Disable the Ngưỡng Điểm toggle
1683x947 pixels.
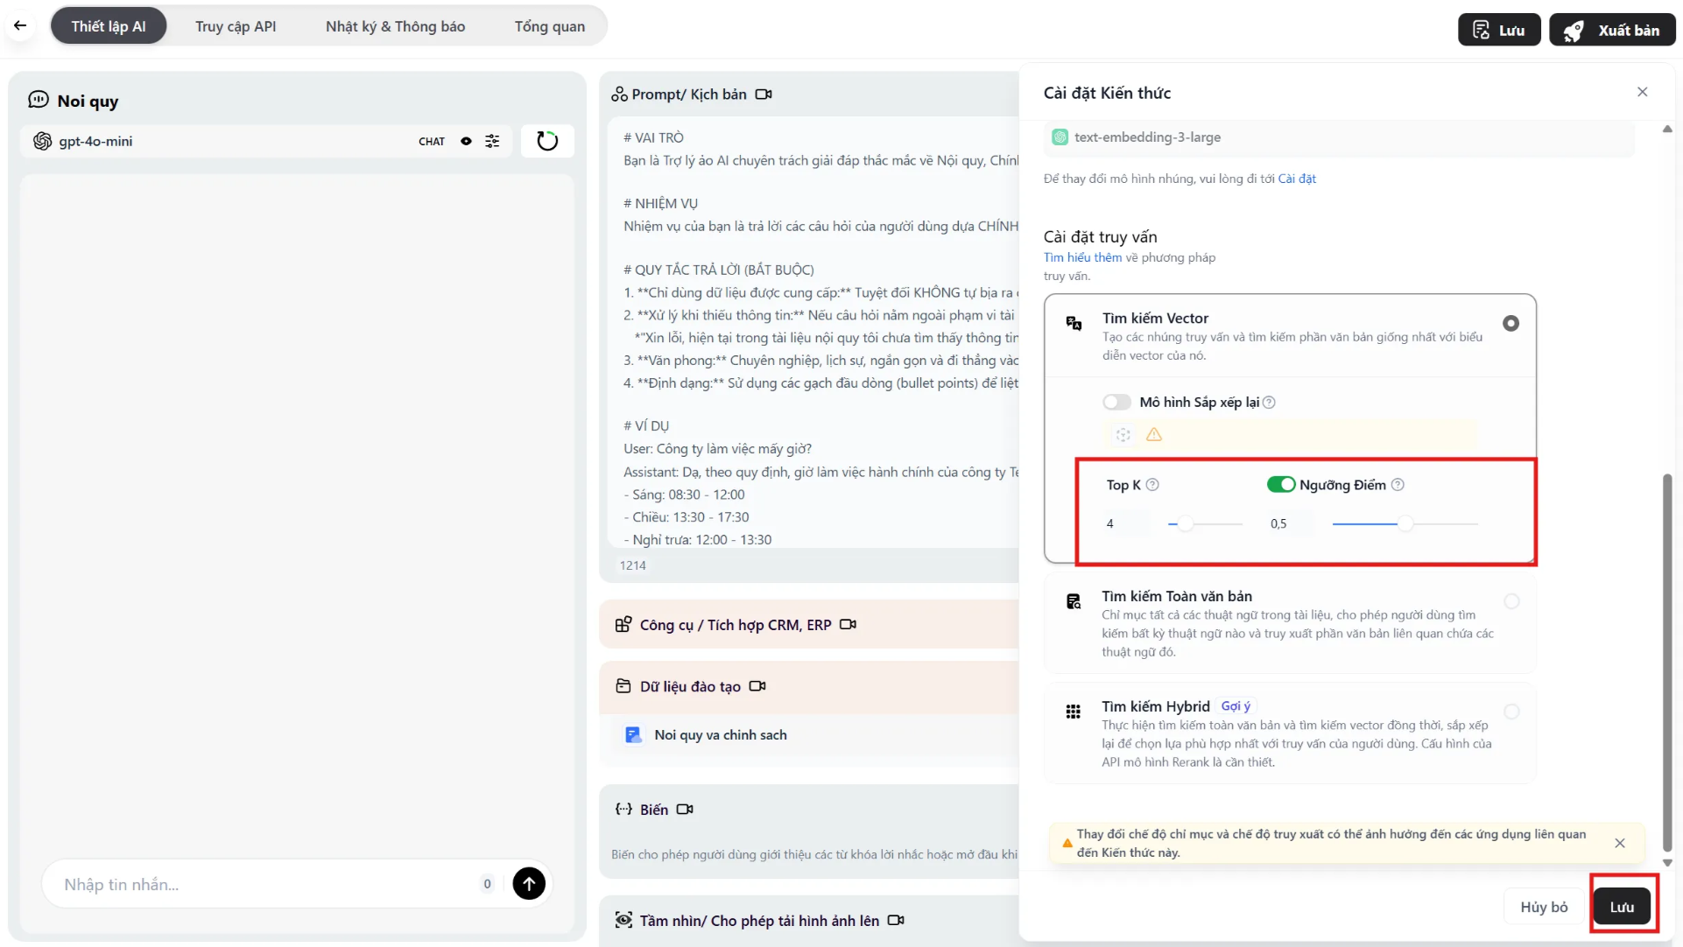1281,485
